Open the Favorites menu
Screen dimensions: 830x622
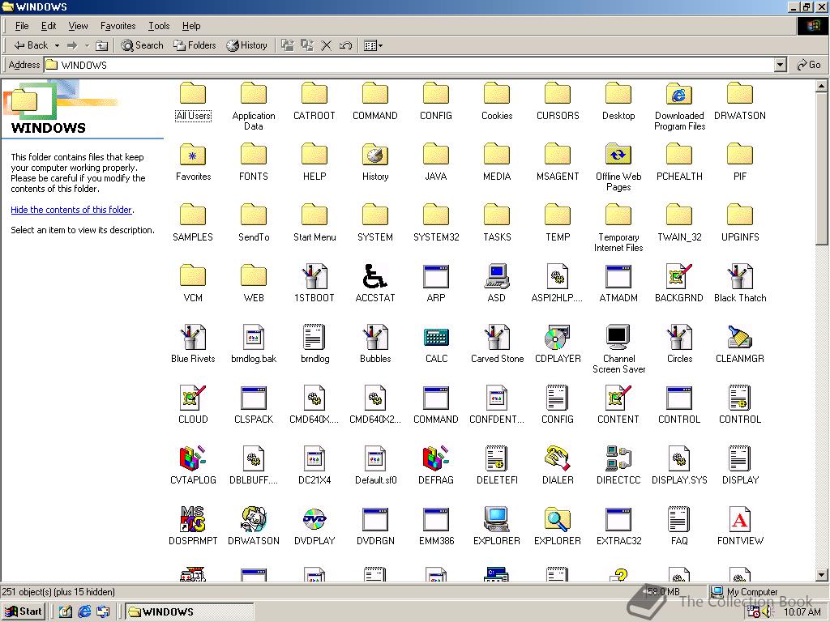click(x=118, y=26)
